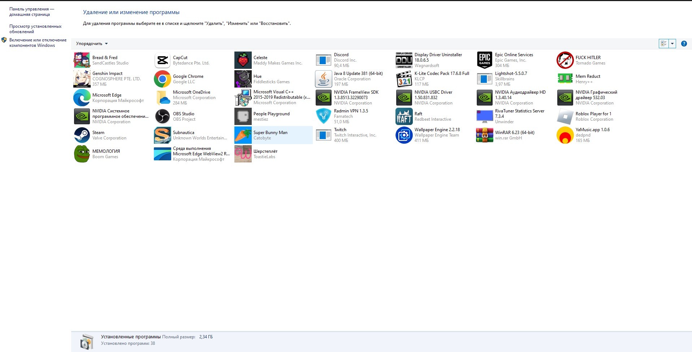Click the Google LLC publisher text
The height and width of the screenshot is (352, 692).
184,82
